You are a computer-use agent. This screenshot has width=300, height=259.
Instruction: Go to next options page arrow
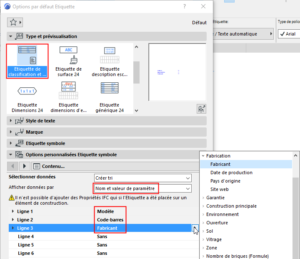(25, 166)
